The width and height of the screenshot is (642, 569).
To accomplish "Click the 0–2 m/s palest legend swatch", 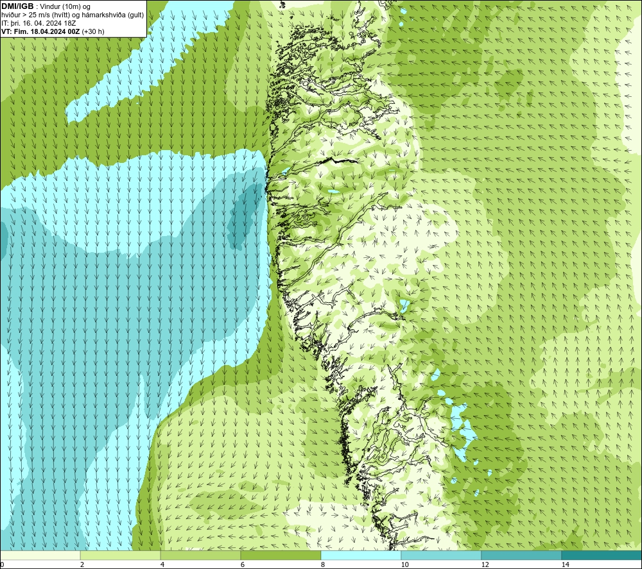I will (x=40, y=556).
